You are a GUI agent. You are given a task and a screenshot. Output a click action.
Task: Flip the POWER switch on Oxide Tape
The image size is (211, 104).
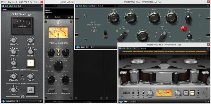click(x=198, y=93)
